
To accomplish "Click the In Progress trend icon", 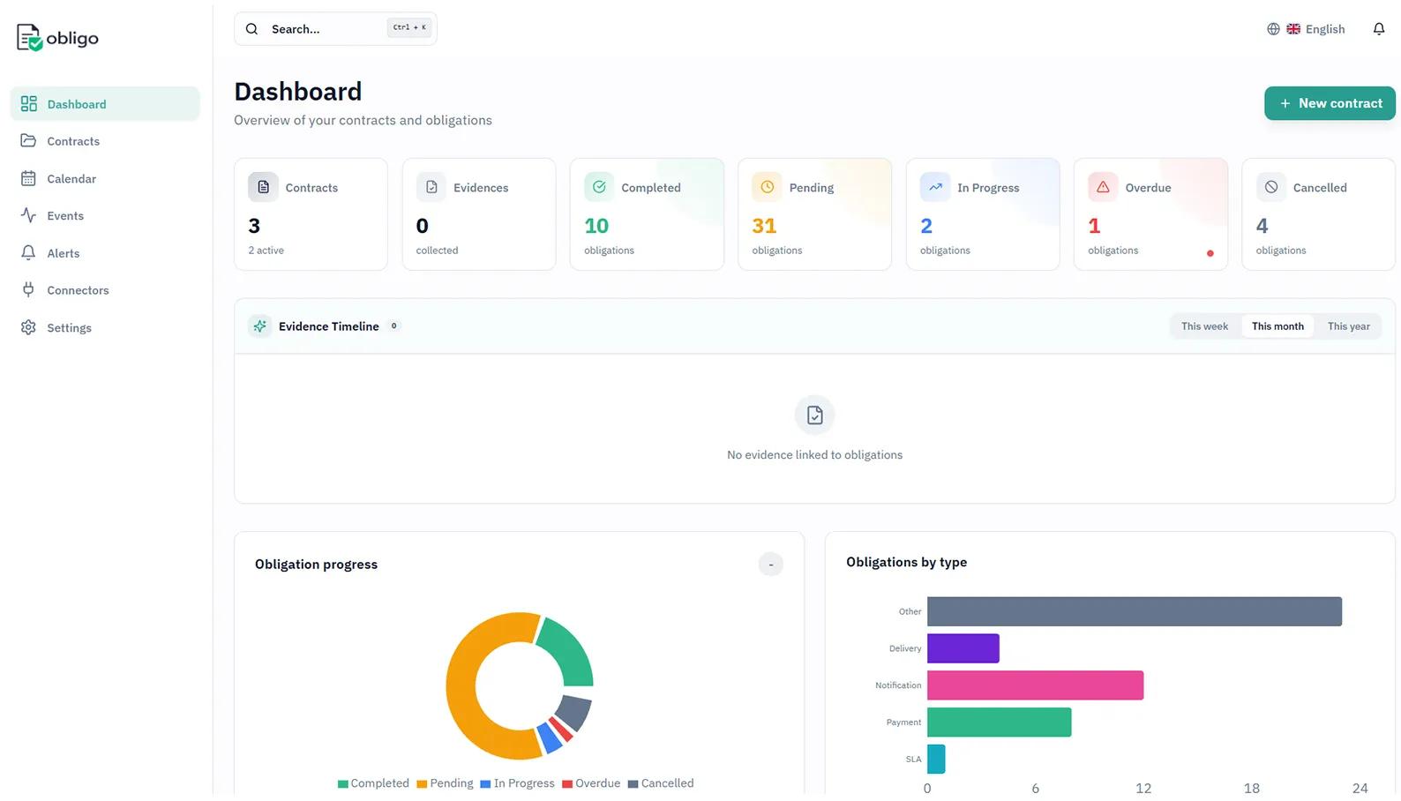I will (935, 187).
